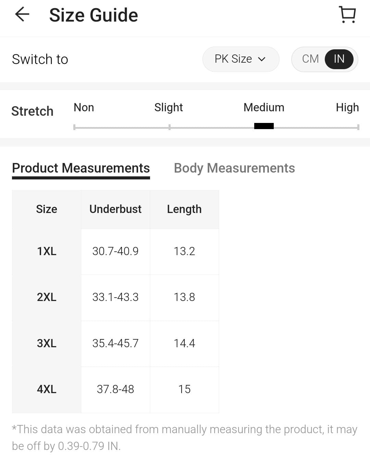Viewport: 370px width, 464px height.
Task: Open the shopping cart
Action: pos(347,15)
